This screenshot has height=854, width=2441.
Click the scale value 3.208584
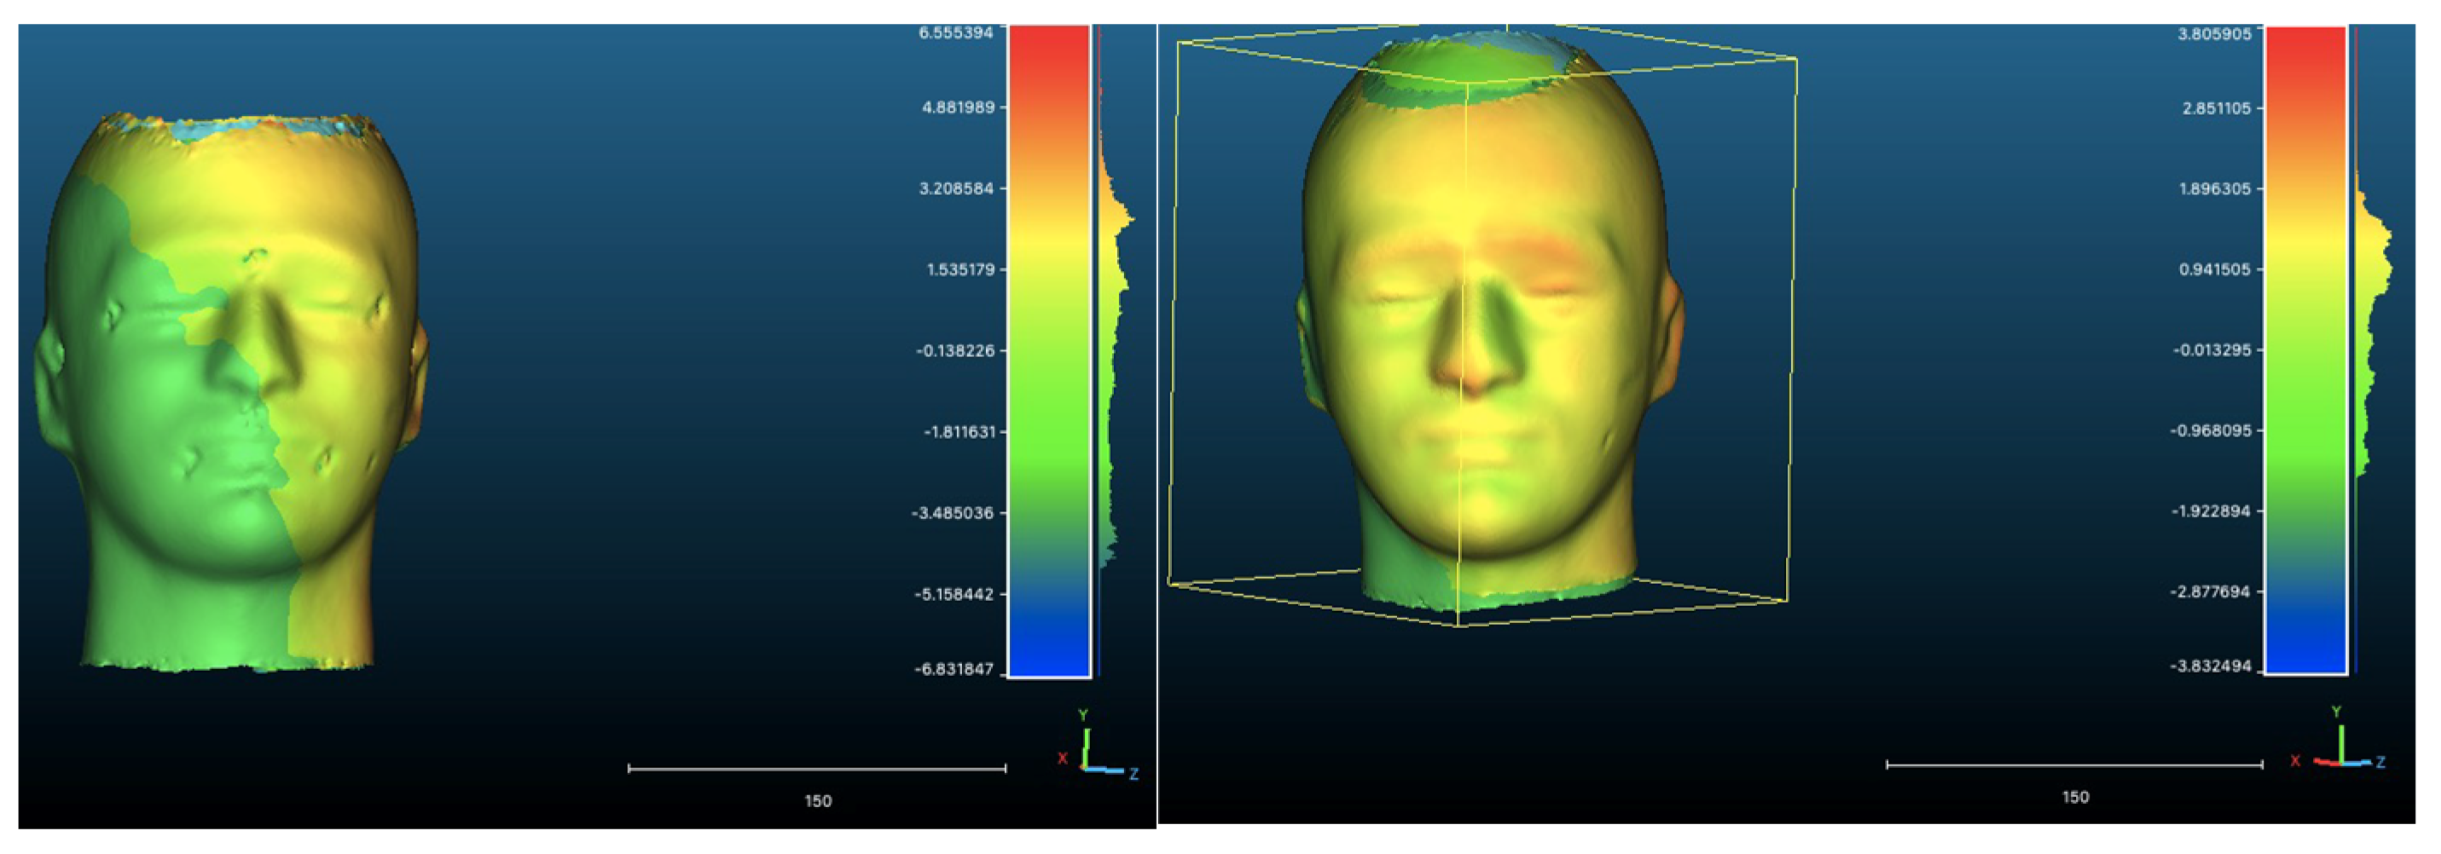click(956, 188)
